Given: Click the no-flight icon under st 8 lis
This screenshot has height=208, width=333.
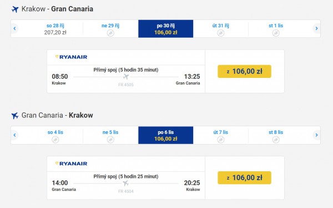Looking at the screenshot, I should point(276,140).
